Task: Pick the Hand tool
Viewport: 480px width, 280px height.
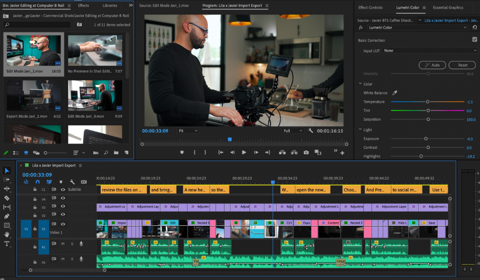Action: click(x=7, y=235)
